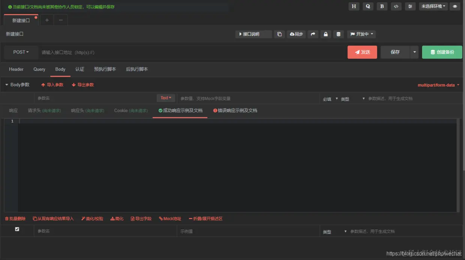
Task: Click 从现有响应结果导入
Action: [x=53, y=219]
